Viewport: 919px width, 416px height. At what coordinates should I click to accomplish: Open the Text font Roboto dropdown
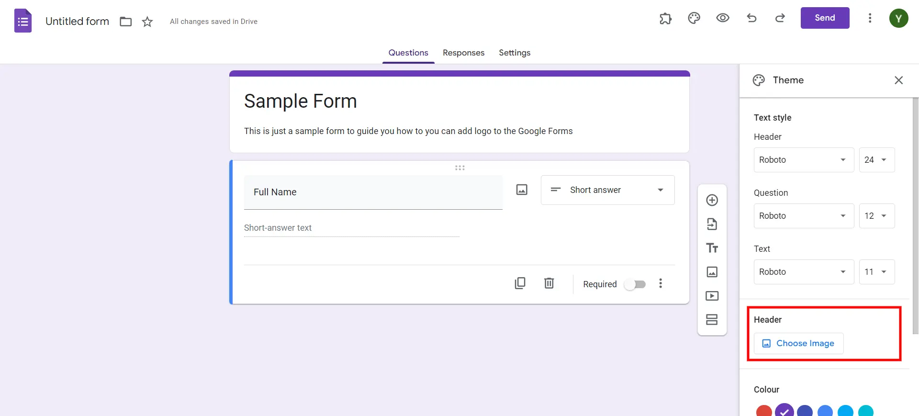click(x=804, y=272)
